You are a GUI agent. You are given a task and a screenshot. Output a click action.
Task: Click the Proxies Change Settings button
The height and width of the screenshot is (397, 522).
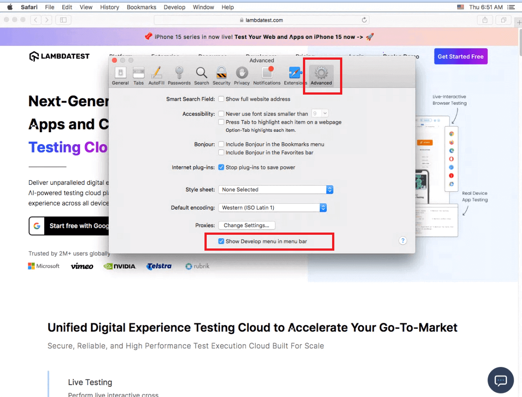click(247, 225)
